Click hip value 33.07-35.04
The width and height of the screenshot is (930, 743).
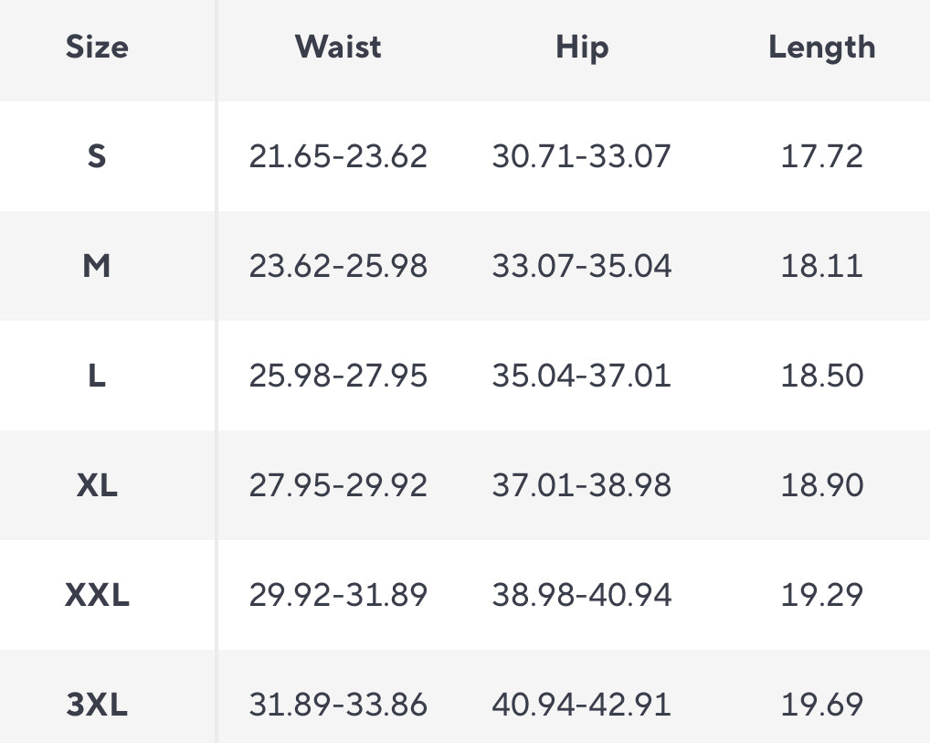click(x=581, y=266)
